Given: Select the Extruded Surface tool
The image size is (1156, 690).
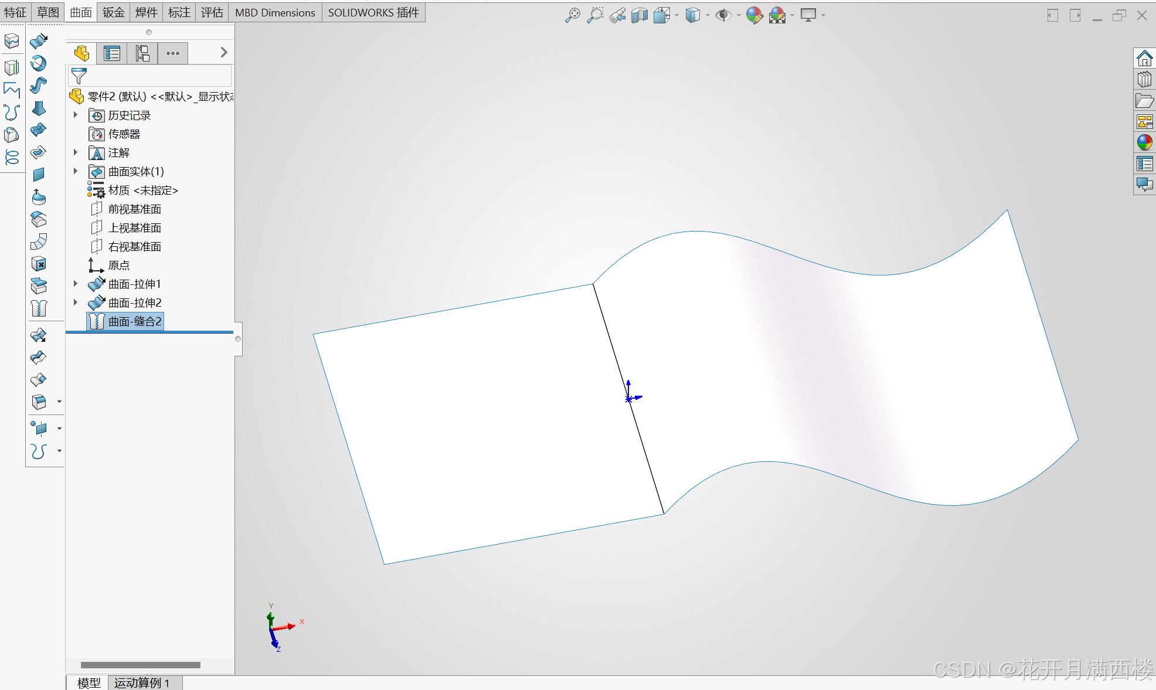Looking at the screenshot, I should coord(39,41).
